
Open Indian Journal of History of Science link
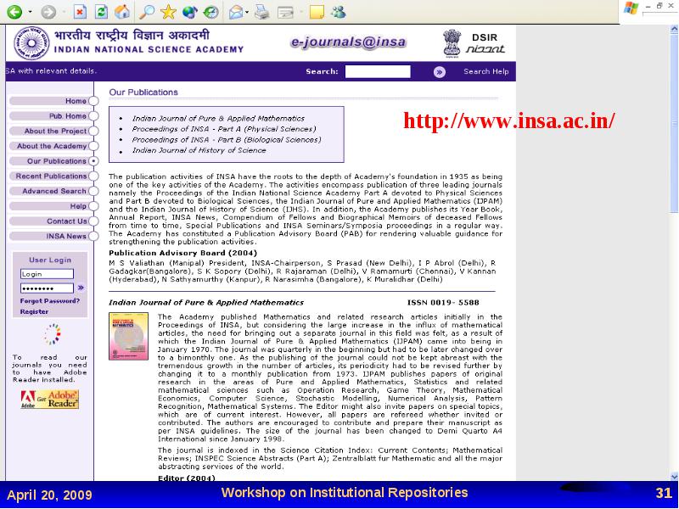coord(199,150)
